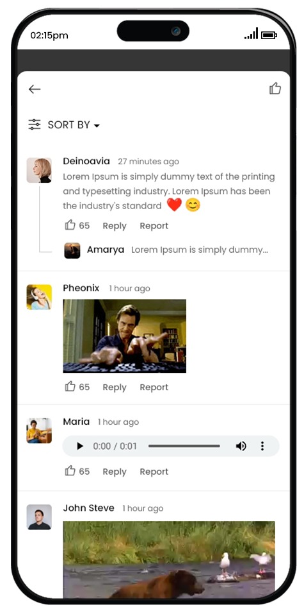The height and width of the screenshot is (616, 304).
Task: Like Deinoavia's comment with the thumbs-up
Action: [x=70, y=225]
